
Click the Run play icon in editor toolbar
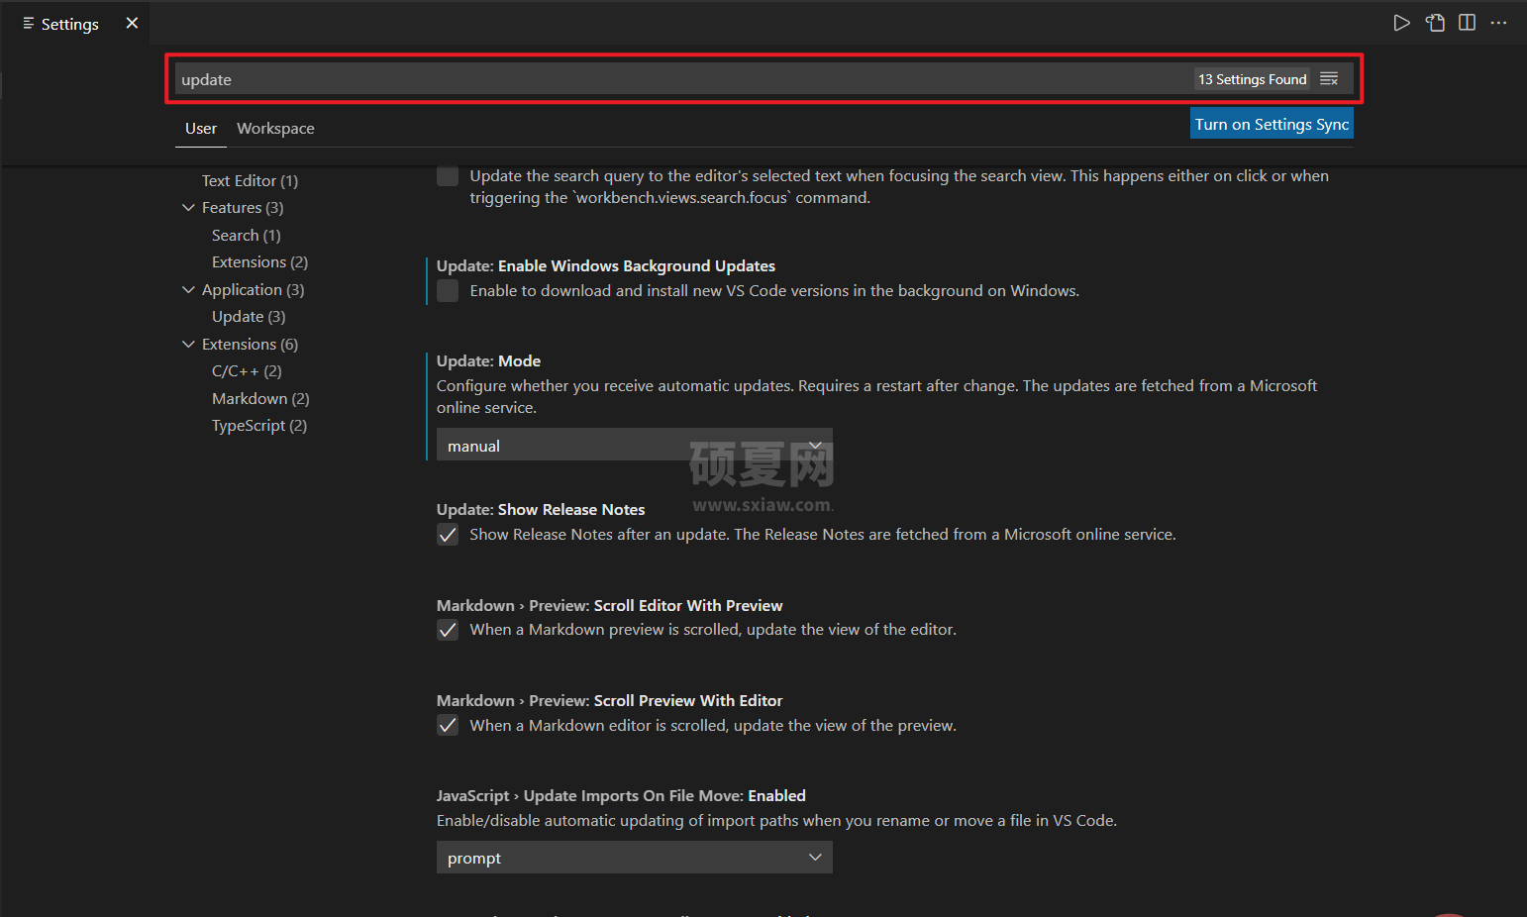pos(1401,23)
